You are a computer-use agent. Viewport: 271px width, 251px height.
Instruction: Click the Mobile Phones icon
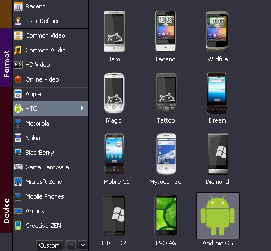(x=18, y=196)
